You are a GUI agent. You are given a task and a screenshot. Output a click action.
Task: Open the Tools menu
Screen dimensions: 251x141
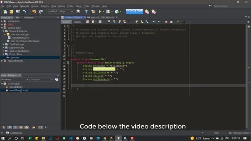tap(86, 6)
